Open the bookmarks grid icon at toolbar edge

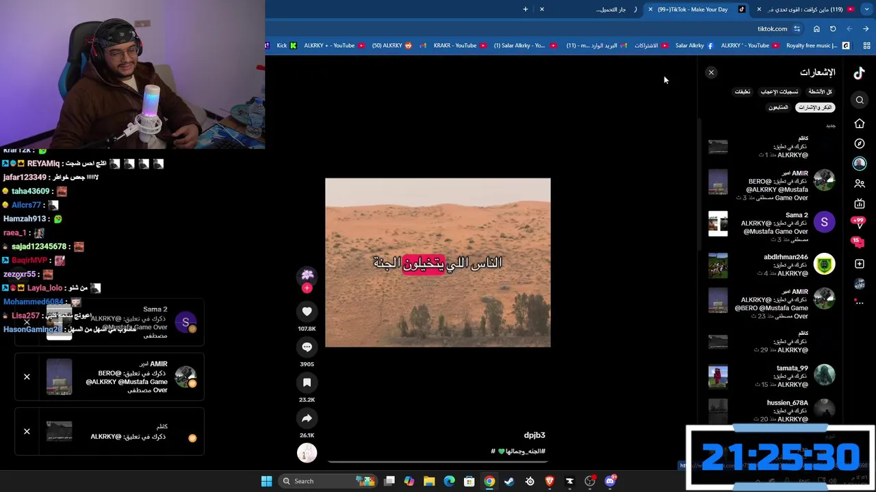[866, 46]
